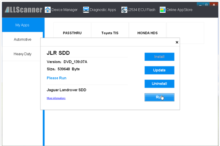Click the ALLScanner logo
This screenshot has height=146, width=220.
click(x=24, y=10)
